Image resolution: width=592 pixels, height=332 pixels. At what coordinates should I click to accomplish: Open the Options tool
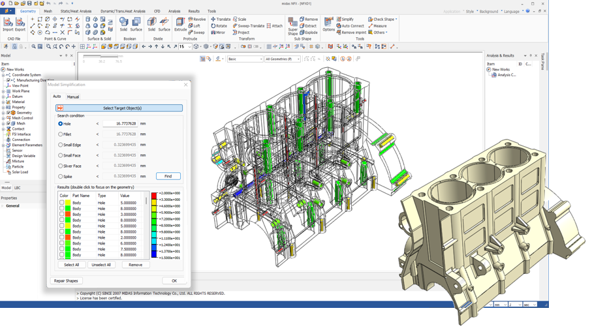(328, 24)
